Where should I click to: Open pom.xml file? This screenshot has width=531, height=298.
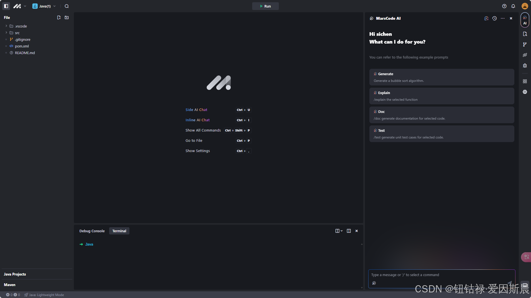coord(22,46)
